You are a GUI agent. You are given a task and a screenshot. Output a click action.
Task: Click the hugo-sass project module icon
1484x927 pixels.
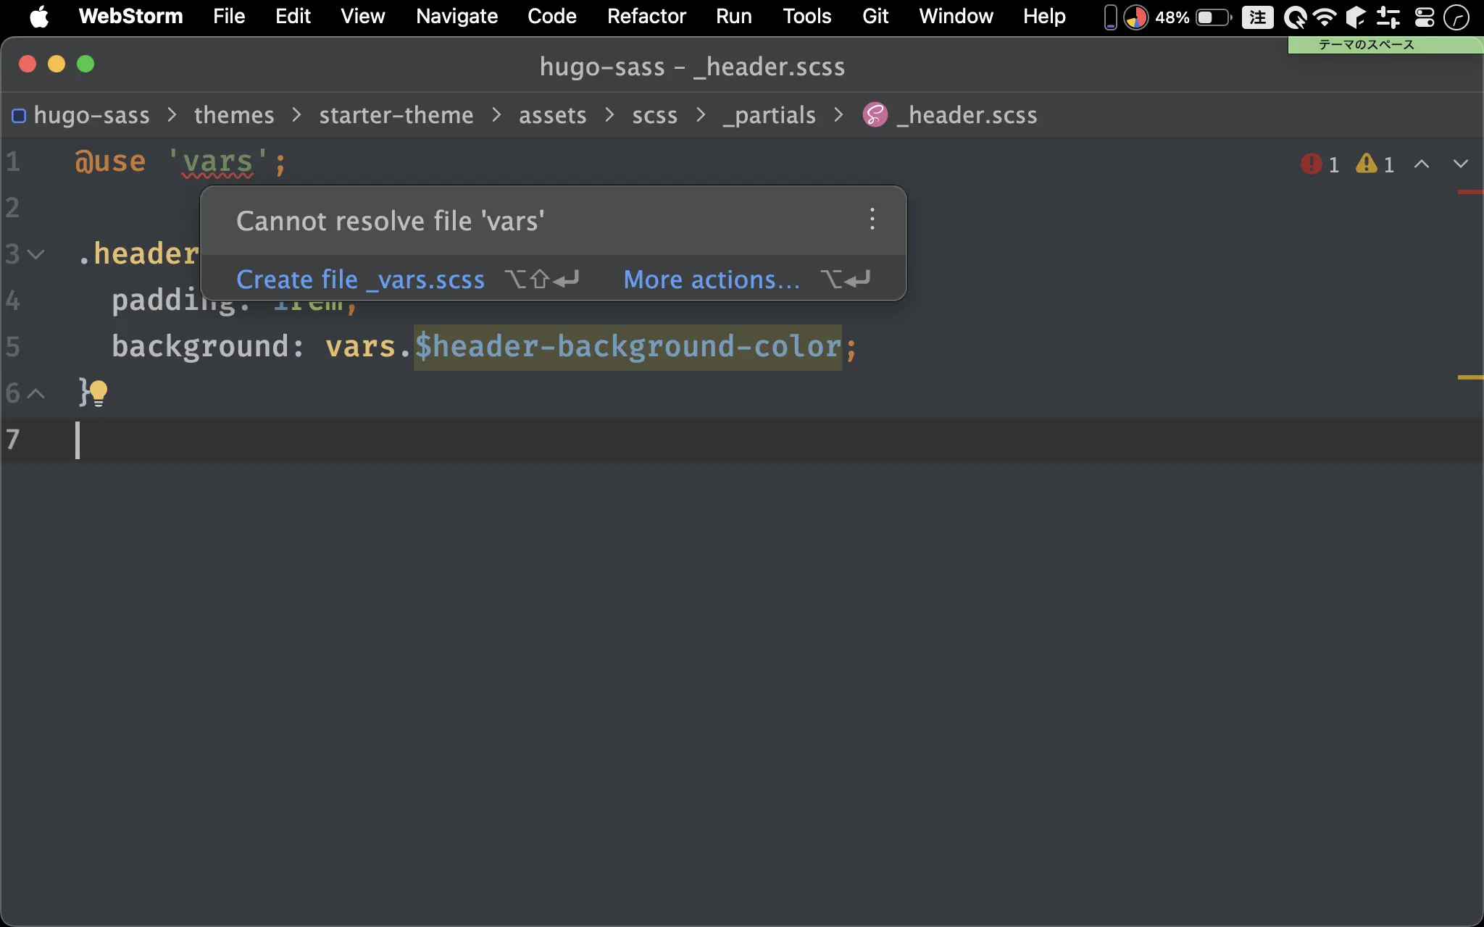click(x=19, y=116)
